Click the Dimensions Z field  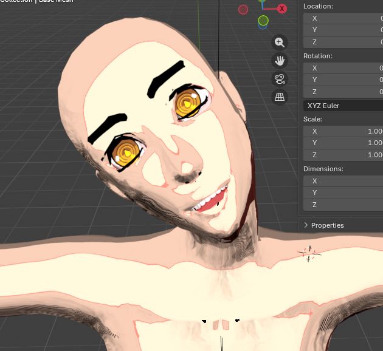point(343,205)
